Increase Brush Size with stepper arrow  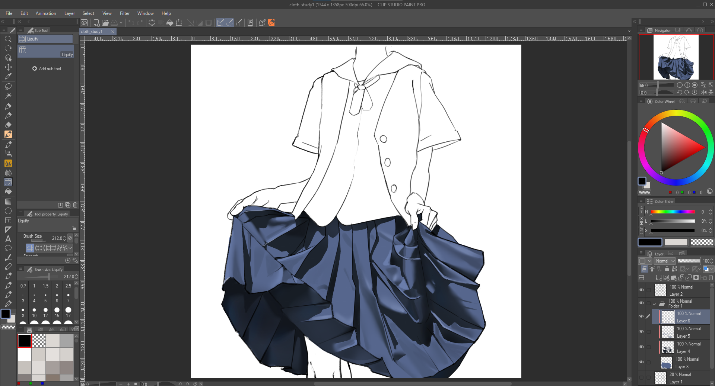64,237
